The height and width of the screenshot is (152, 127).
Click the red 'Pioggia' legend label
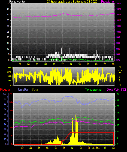5,90
